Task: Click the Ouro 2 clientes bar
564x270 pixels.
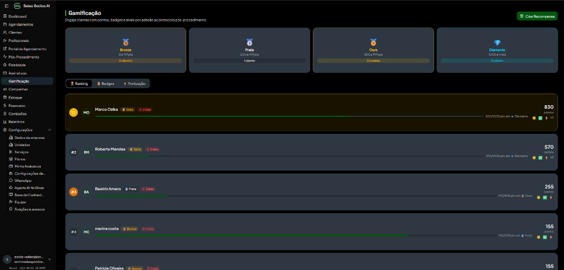Action: coord(373,61)
